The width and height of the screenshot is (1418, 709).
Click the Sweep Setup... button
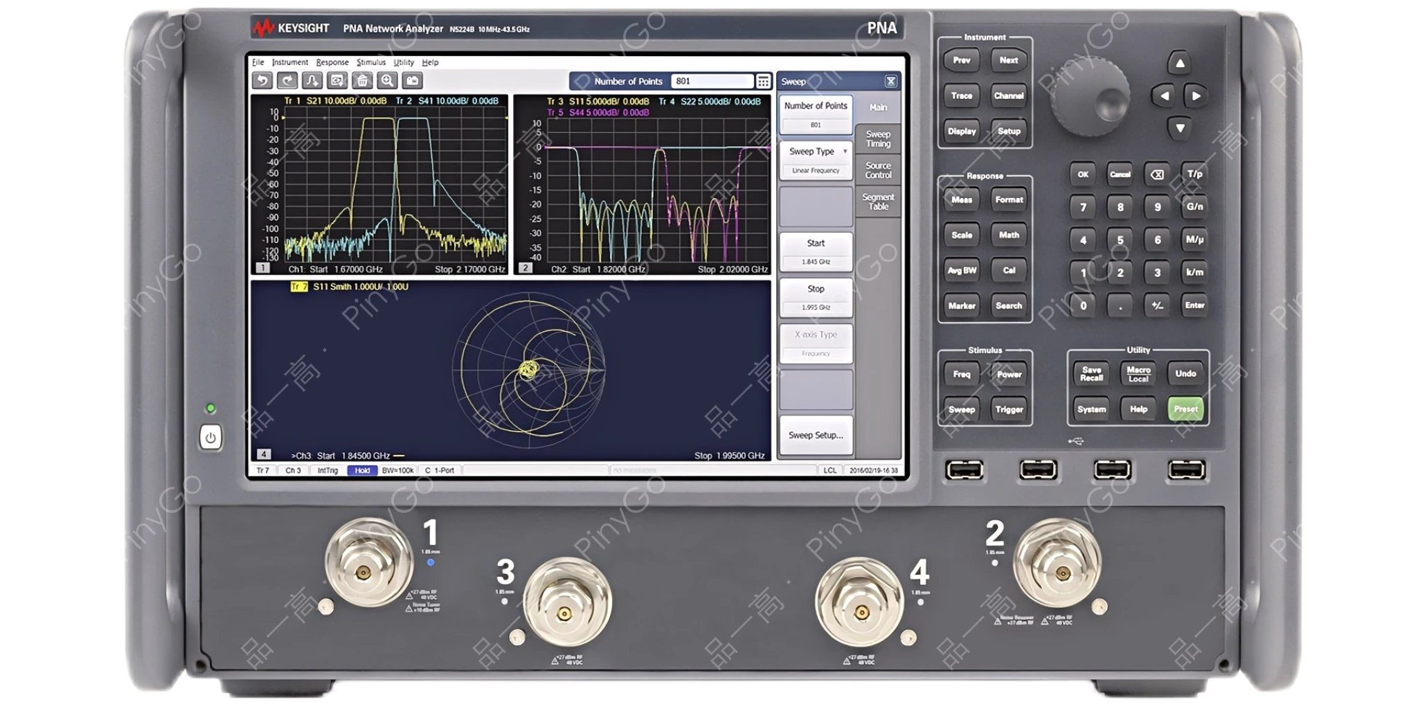(x=816, y=436)
